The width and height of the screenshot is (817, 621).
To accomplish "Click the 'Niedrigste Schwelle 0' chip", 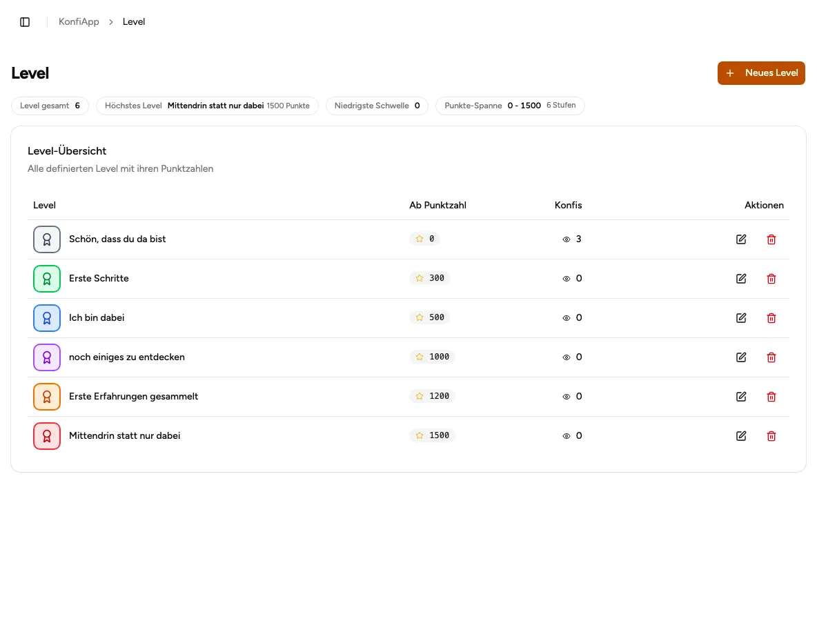I will coord(377,106).
